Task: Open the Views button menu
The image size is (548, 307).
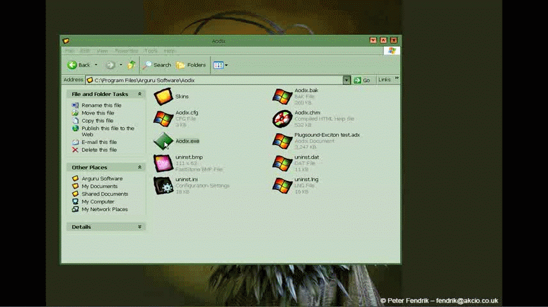Action: click(x=220, y=65)
